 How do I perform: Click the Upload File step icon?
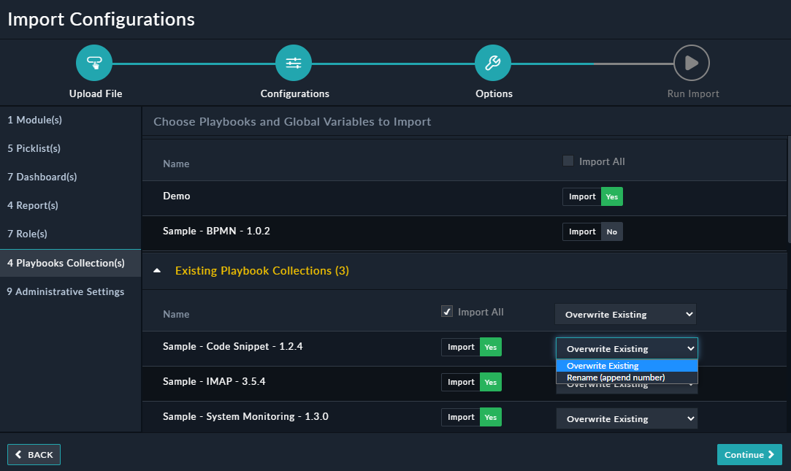[94, 63]
